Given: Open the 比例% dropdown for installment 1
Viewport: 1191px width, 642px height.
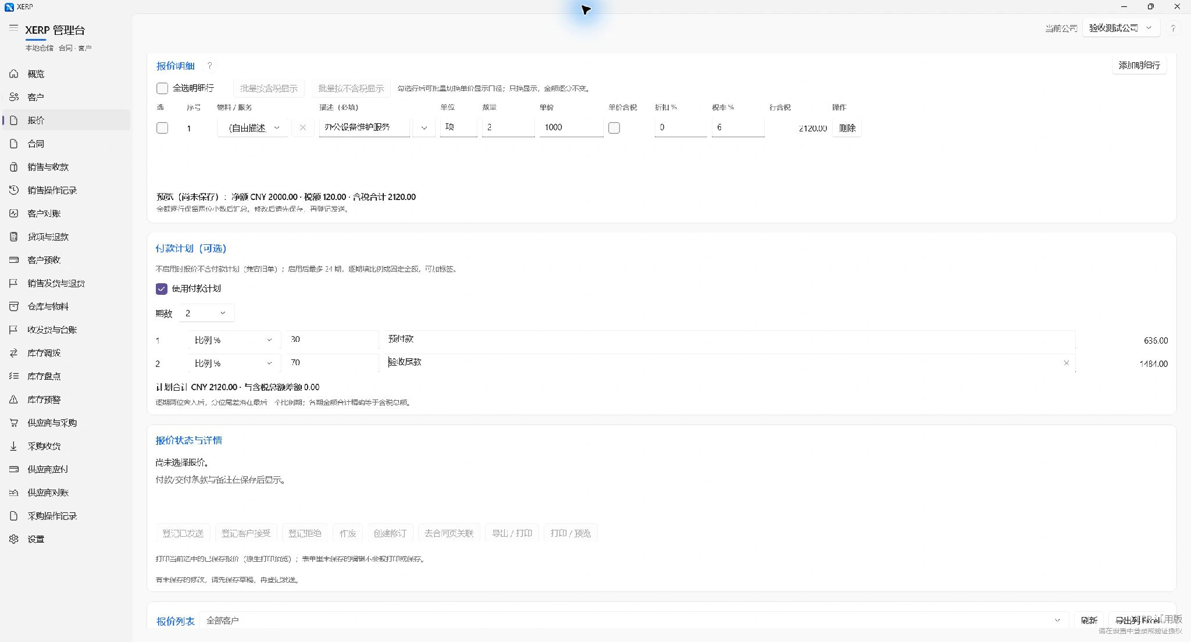Looking at the screenshot, I should point(234,340).
